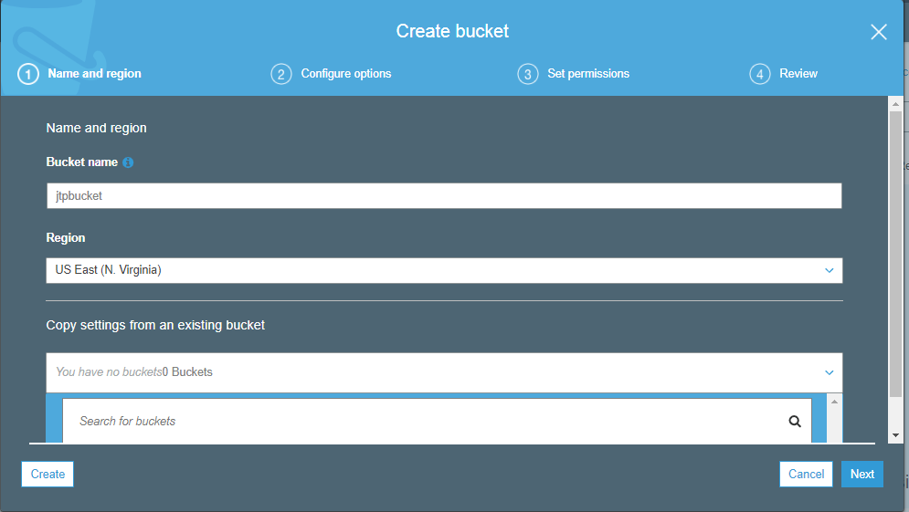Screen dimensions: 909x512
Task: Open the Region dropdown US East (N. Virginia)
Action: (x=444, y=270)
